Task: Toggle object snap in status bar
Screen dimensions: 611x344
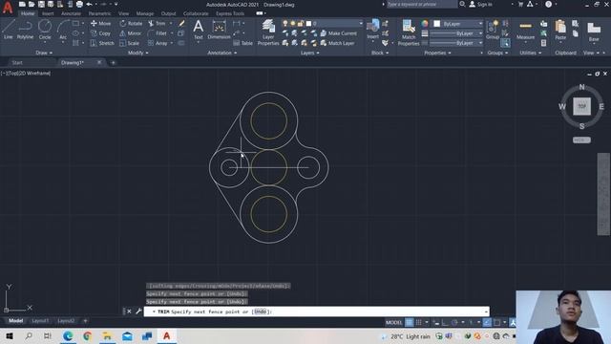Action: pyautogui.click(x=496, y=322)
